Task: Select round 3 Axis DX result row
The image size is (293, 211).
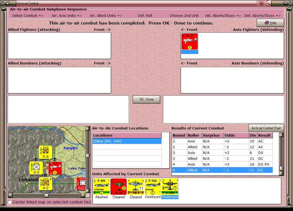Action: pyautogui.click(x=222, y=153)
